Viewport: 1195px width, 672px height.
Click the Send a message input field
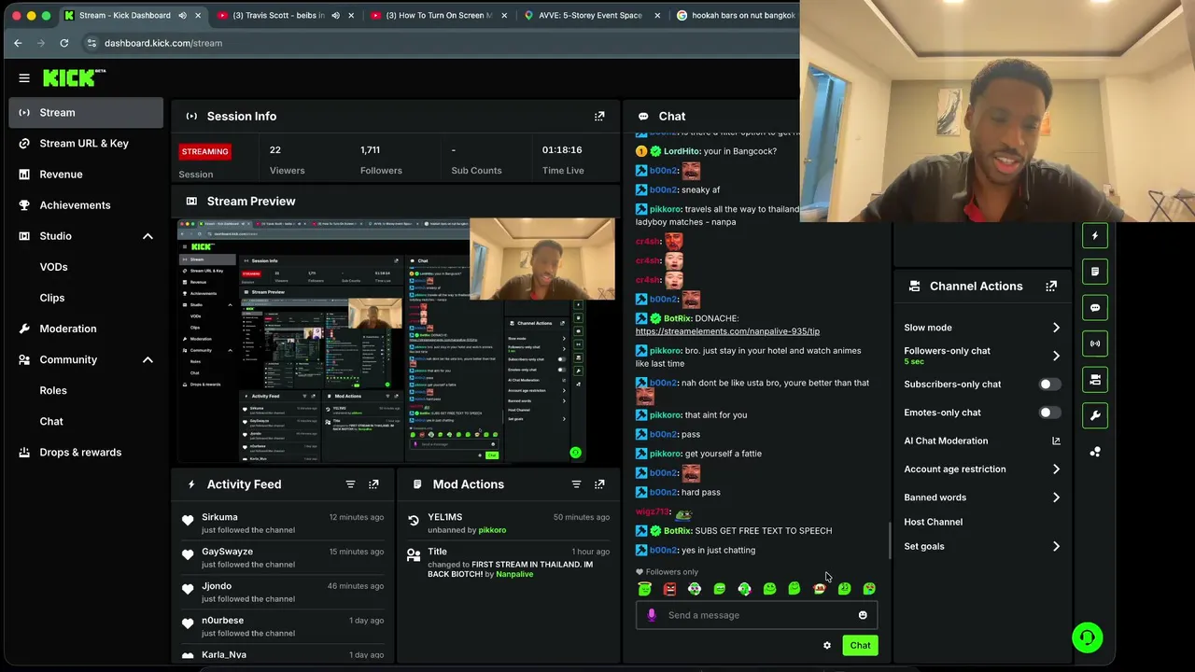(756, 615)
